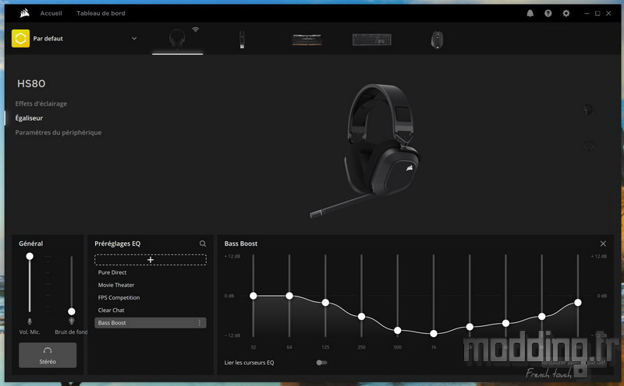The image size is (624, 386).
Task: Click the HS80 device title
Action: (x=31, y=84)
